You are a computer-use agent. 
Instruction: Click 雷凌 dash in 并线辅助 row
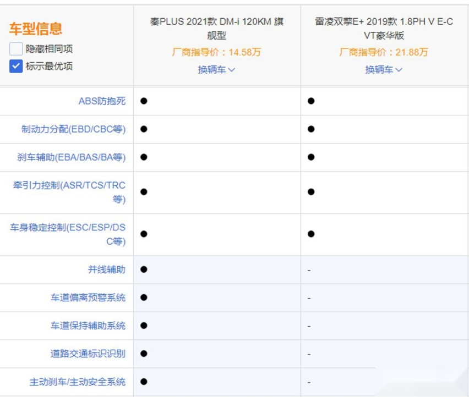[309, 271]
